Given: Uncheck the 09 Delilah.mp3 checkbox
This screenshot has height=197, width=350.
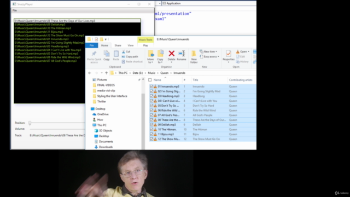Looking at the screenshot, I should pos(151,125).
